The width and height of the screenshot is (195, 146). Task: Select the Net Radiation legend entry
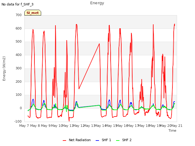coord(77,140)
